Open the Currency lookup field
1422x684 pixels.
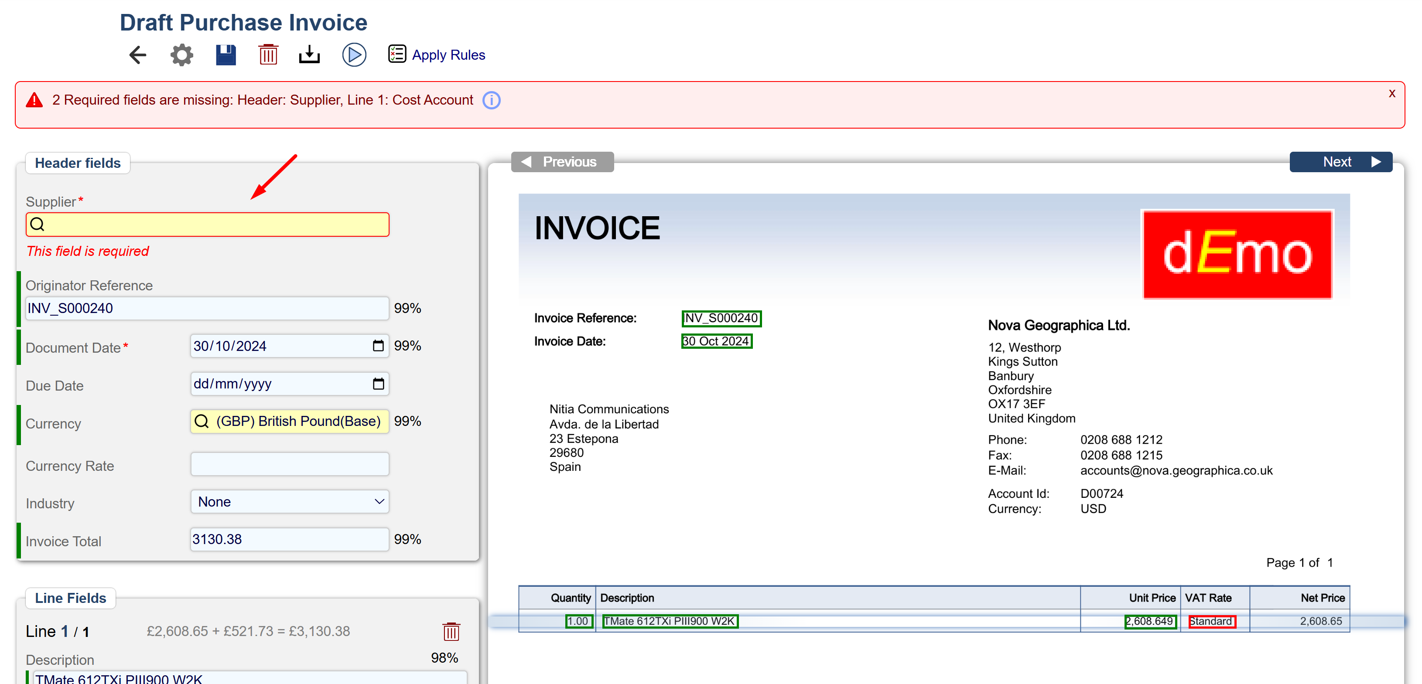(298, 422)
